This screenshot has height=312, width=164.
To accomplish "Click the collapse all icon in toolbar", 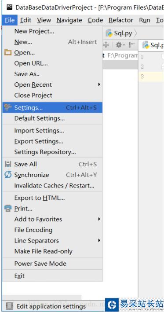I will pos(106,45).
